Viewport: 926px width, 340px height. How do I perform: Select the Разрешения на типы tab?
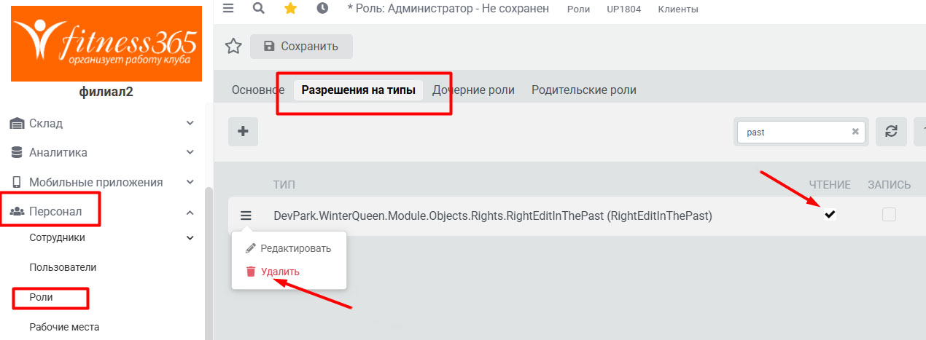pyautogui.click(x=359, y=90)
